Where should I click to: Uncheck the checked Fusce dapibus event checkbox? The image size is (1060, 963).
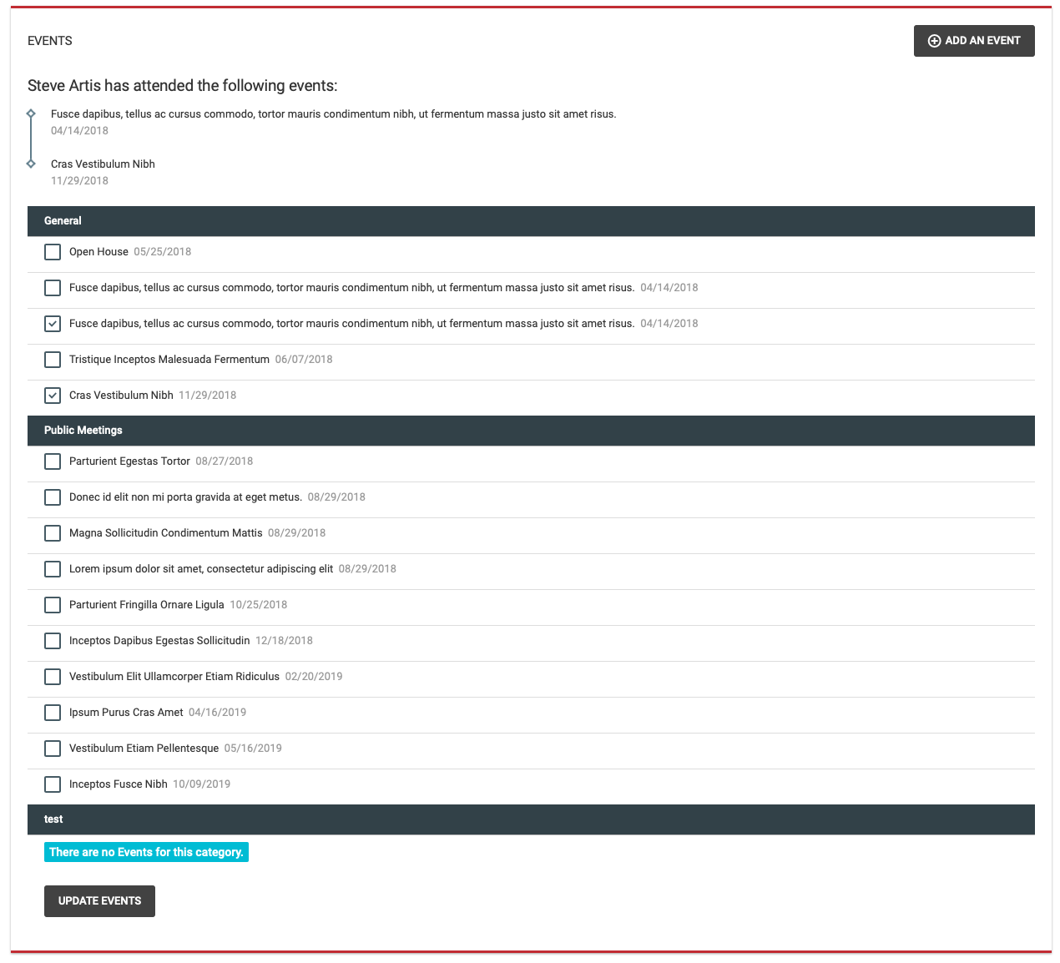click(53, 324)
